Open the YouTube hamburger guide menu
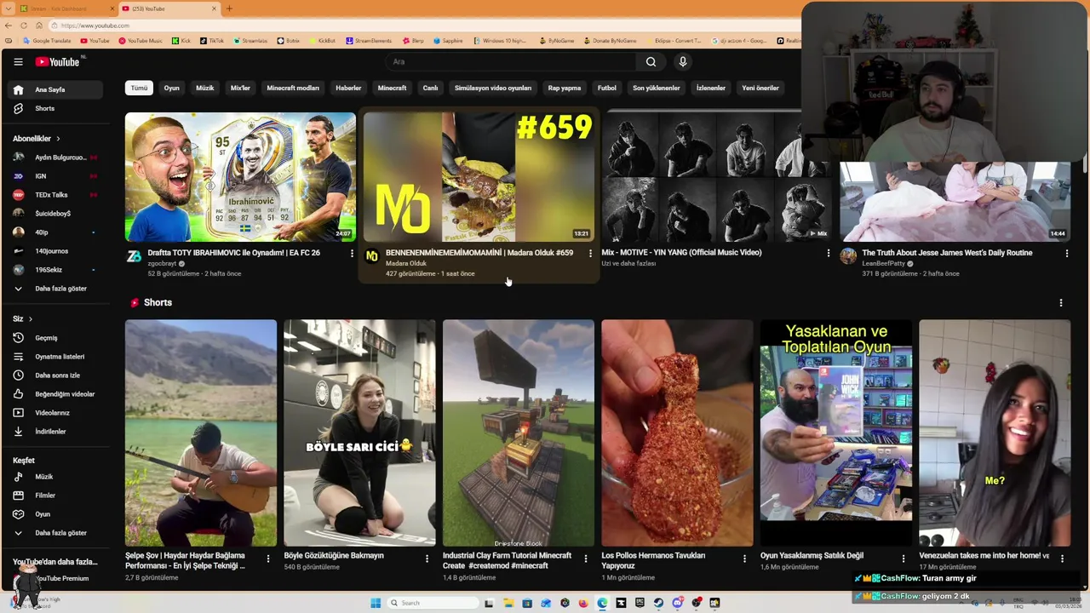1090x613 pixels. [18, 61]
